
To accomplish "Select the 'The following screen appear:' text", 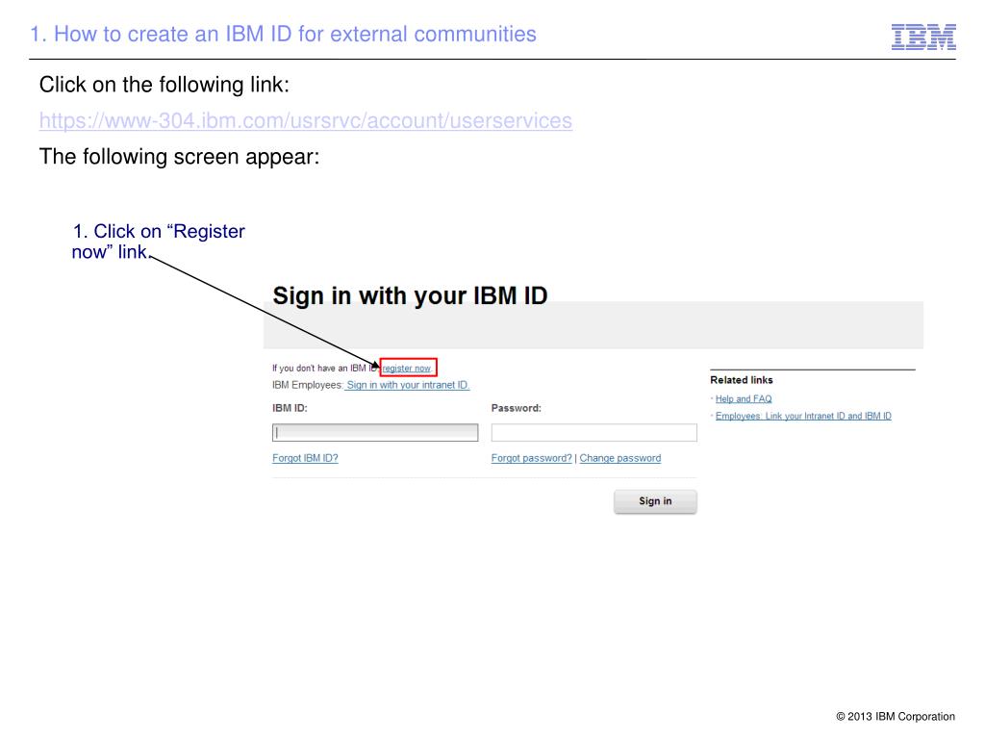I will (179, 157).
